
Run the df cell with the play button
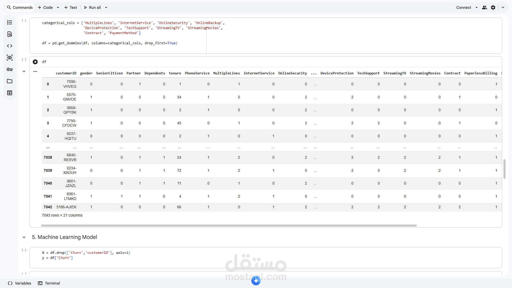[x=35, y=62]
